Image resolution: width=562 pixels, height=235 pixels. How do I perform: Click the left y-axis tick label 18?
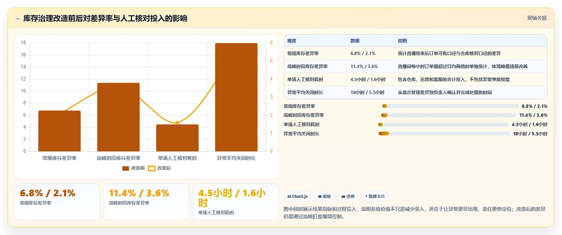[23, 43]
